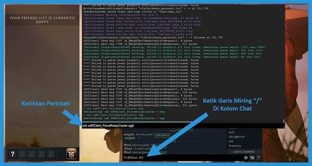Click the question mark profile slot icon
This screenshot has width=312, height=166.
(12, 154)
